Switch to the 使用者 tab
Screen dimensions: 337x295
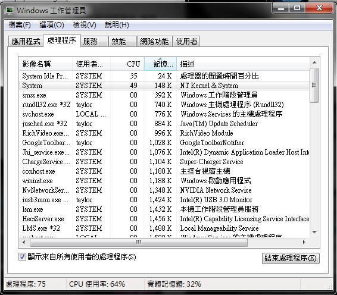[186, 41]
